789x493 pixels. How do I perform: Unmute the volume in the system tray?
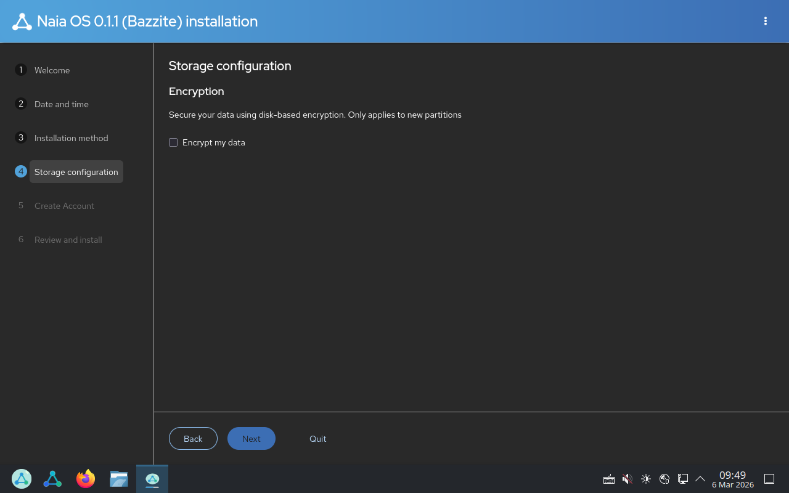click(x=628, y=479)
